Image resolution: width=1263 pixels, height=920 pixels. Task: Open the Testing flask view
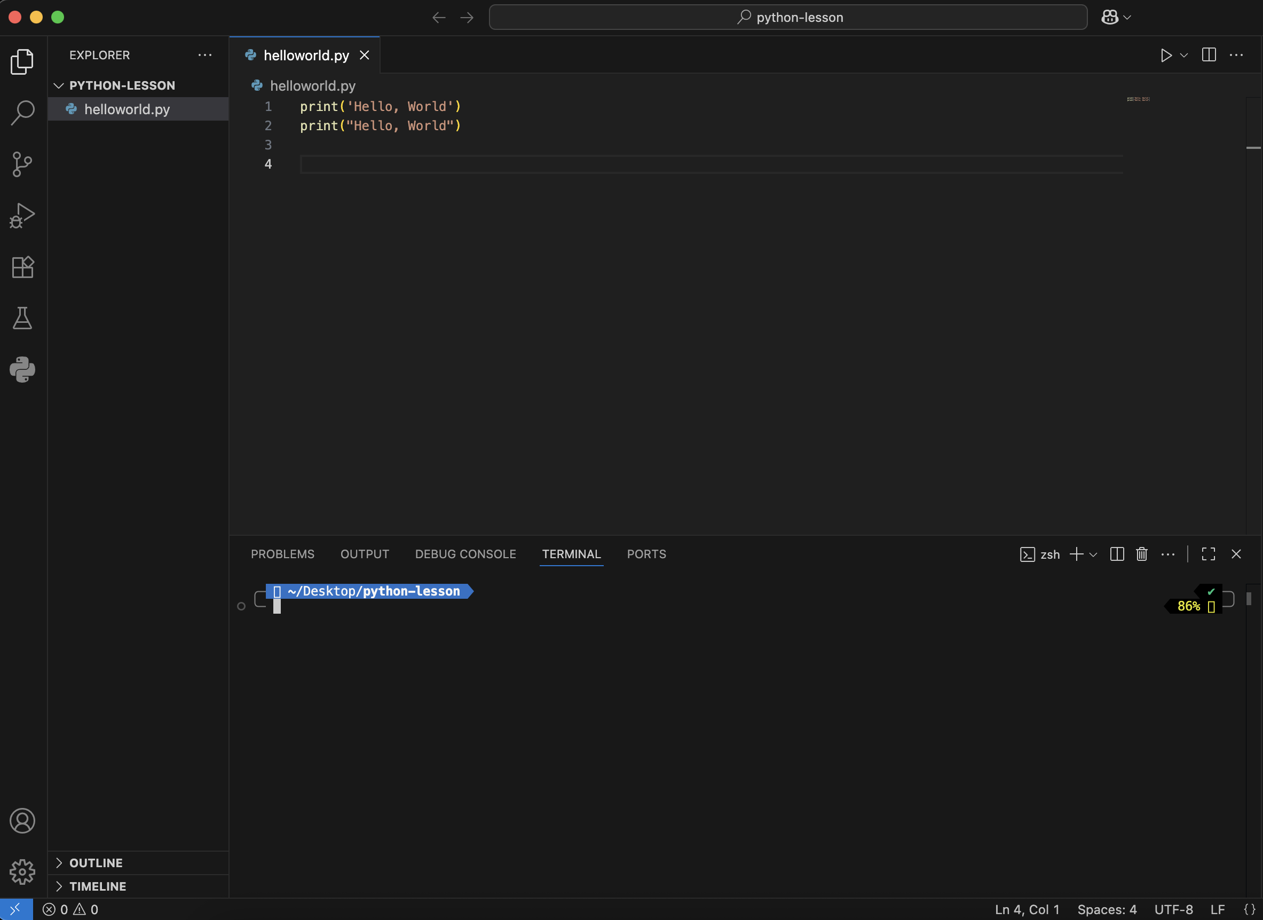(22, 318)
